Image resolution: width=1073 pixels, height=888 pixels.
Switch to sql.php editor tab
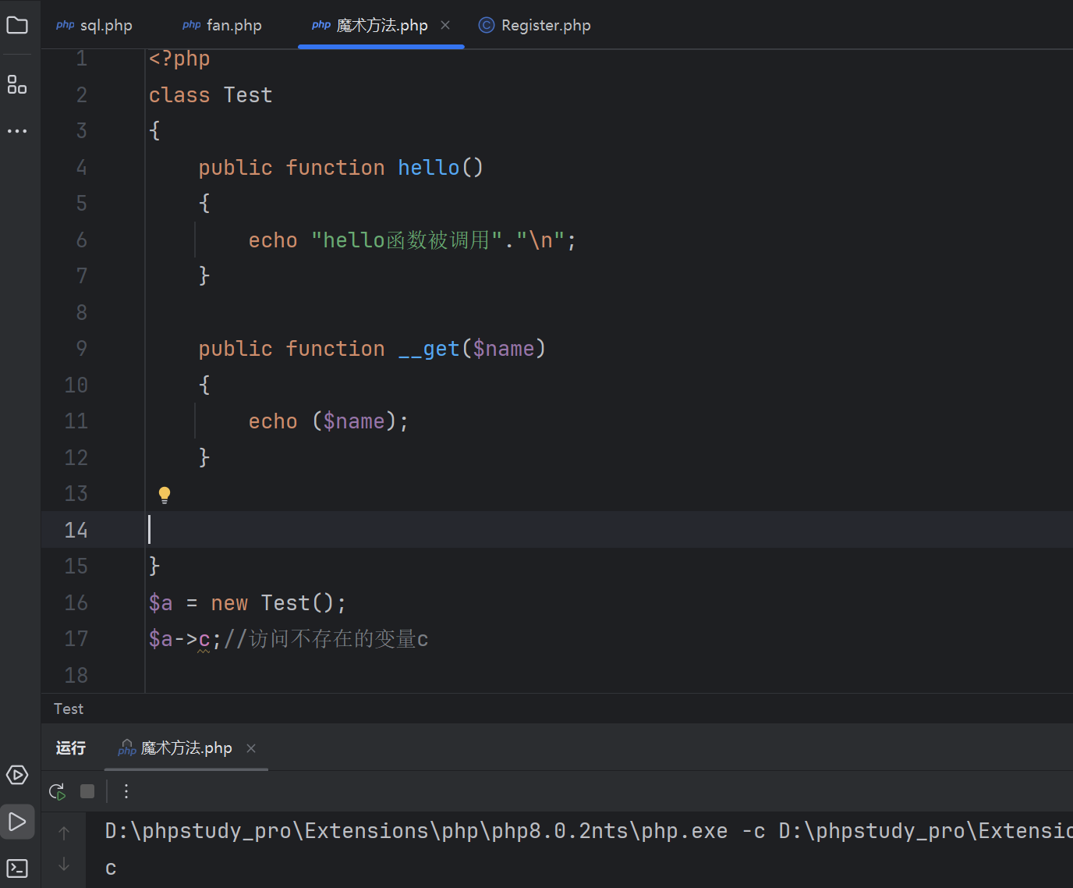coord(94,25)
